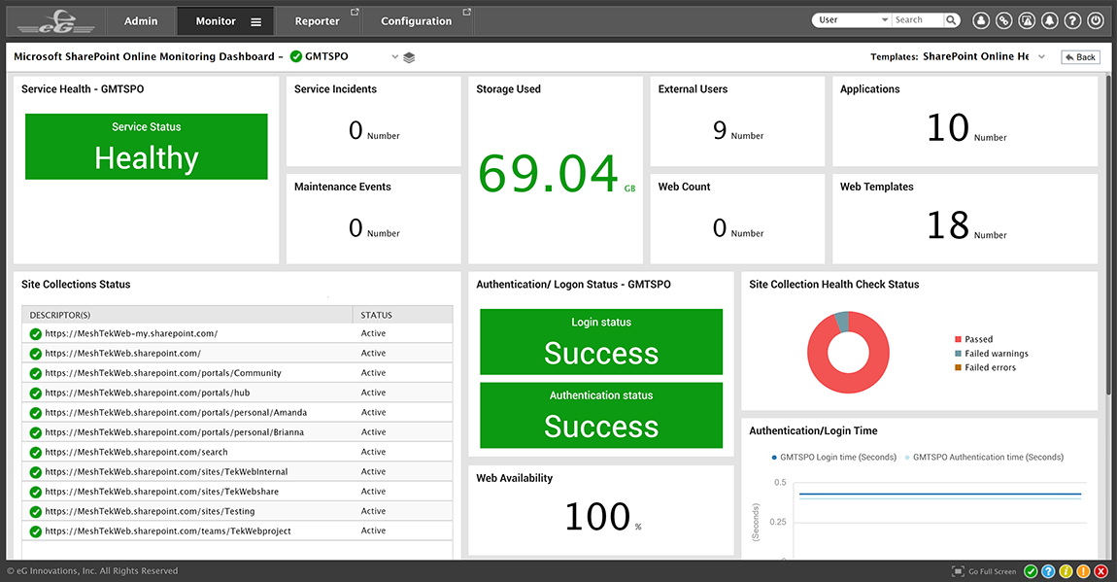1117x582 pixels.
Task: Click the Go Full Screen frame icon
Action: coord(958,571)
